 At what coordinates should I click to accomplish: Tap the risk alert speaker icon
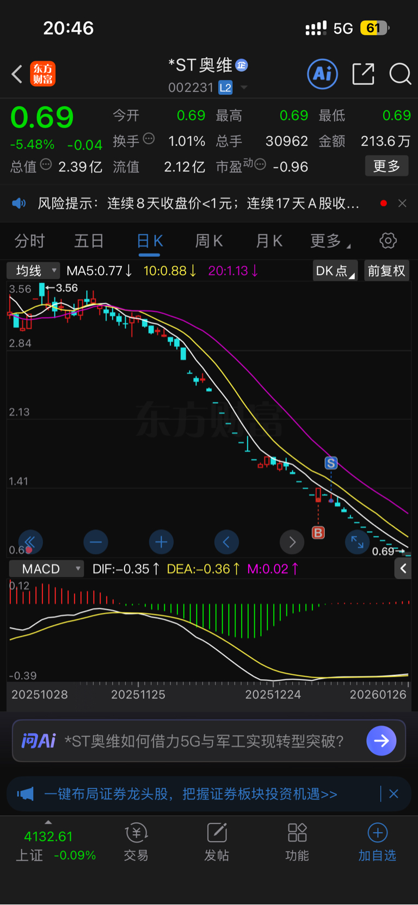pyautogui.click(x=19, y=204)
